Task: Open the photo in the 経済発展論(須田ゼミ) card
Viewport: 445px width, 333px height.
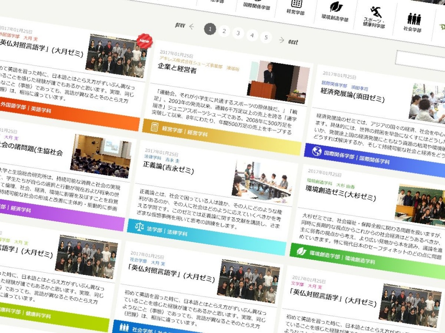Action: click(428, 104)
